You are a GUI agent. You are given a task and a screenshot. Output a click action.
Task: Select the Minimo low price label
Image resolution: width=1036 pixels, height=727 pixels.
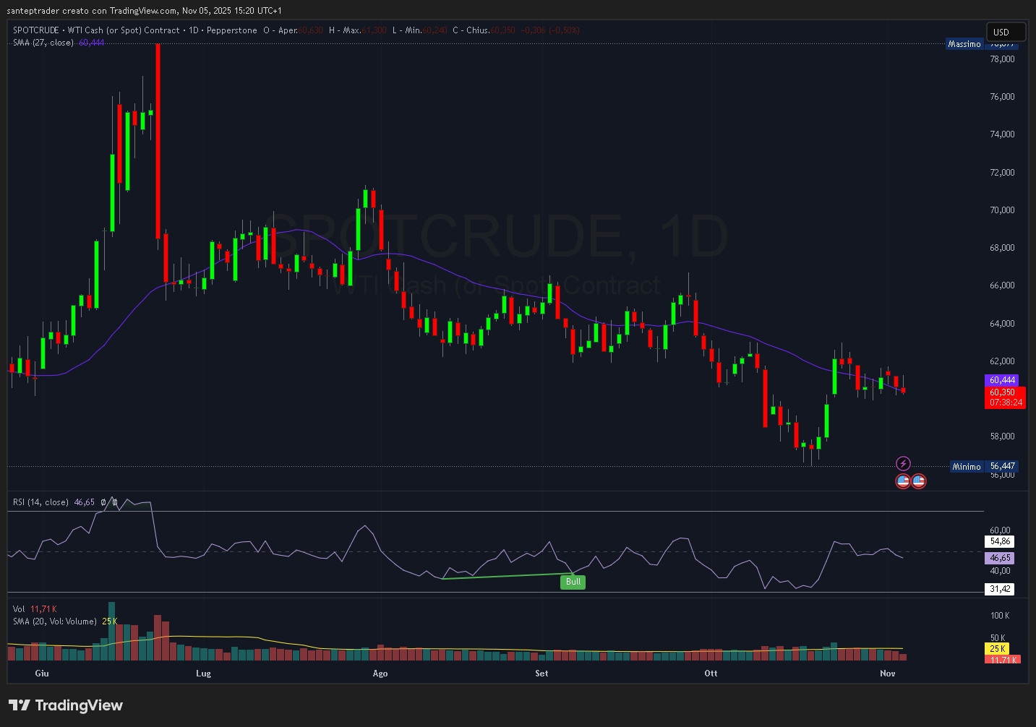click(x=967, y=467)
